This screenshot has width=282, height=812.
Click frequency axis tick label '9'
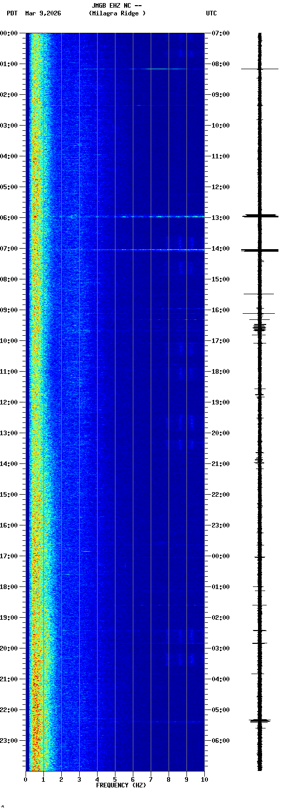[x=186, y=780]
